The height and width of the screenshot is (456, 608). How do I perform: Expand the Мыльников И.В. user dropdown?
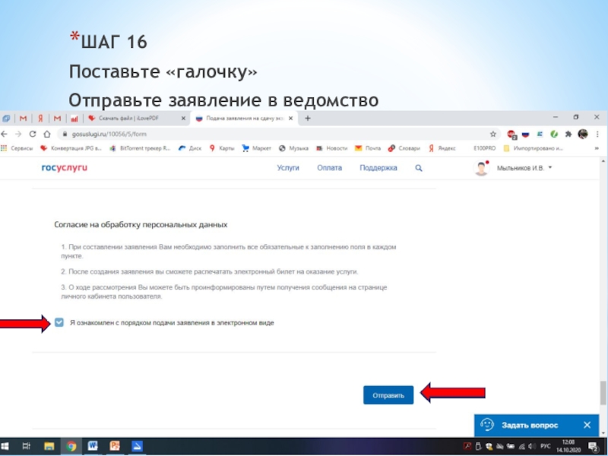point(550,168)
